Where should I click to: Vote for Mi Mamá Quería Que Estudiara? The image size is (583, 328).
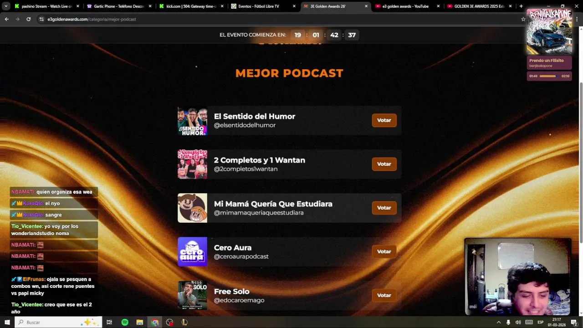coord(384,208)
